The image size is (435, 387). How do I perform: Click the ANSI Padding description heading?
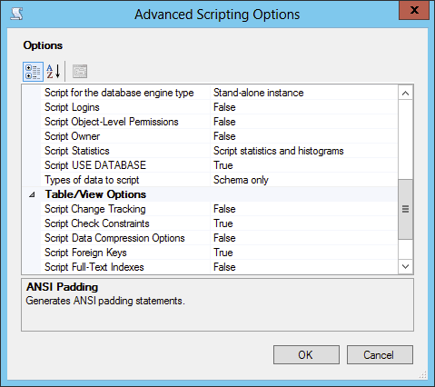[x=62, y=287]
